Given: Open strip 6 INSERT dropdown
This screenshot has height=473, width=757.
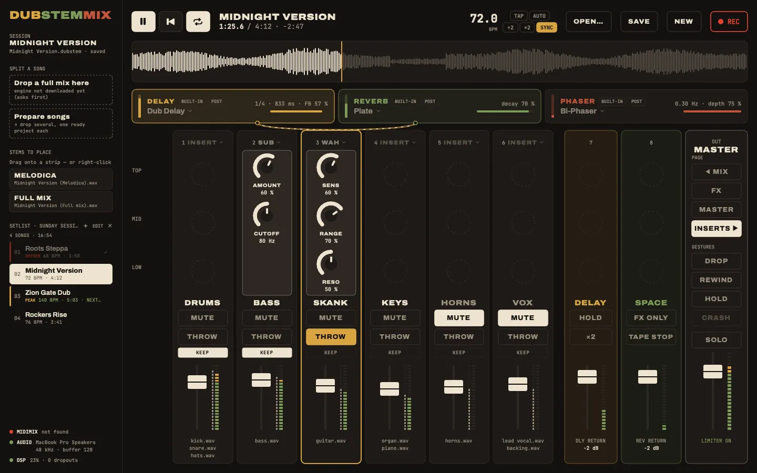Looking at the screenshot, I should [x=523, y=142].
